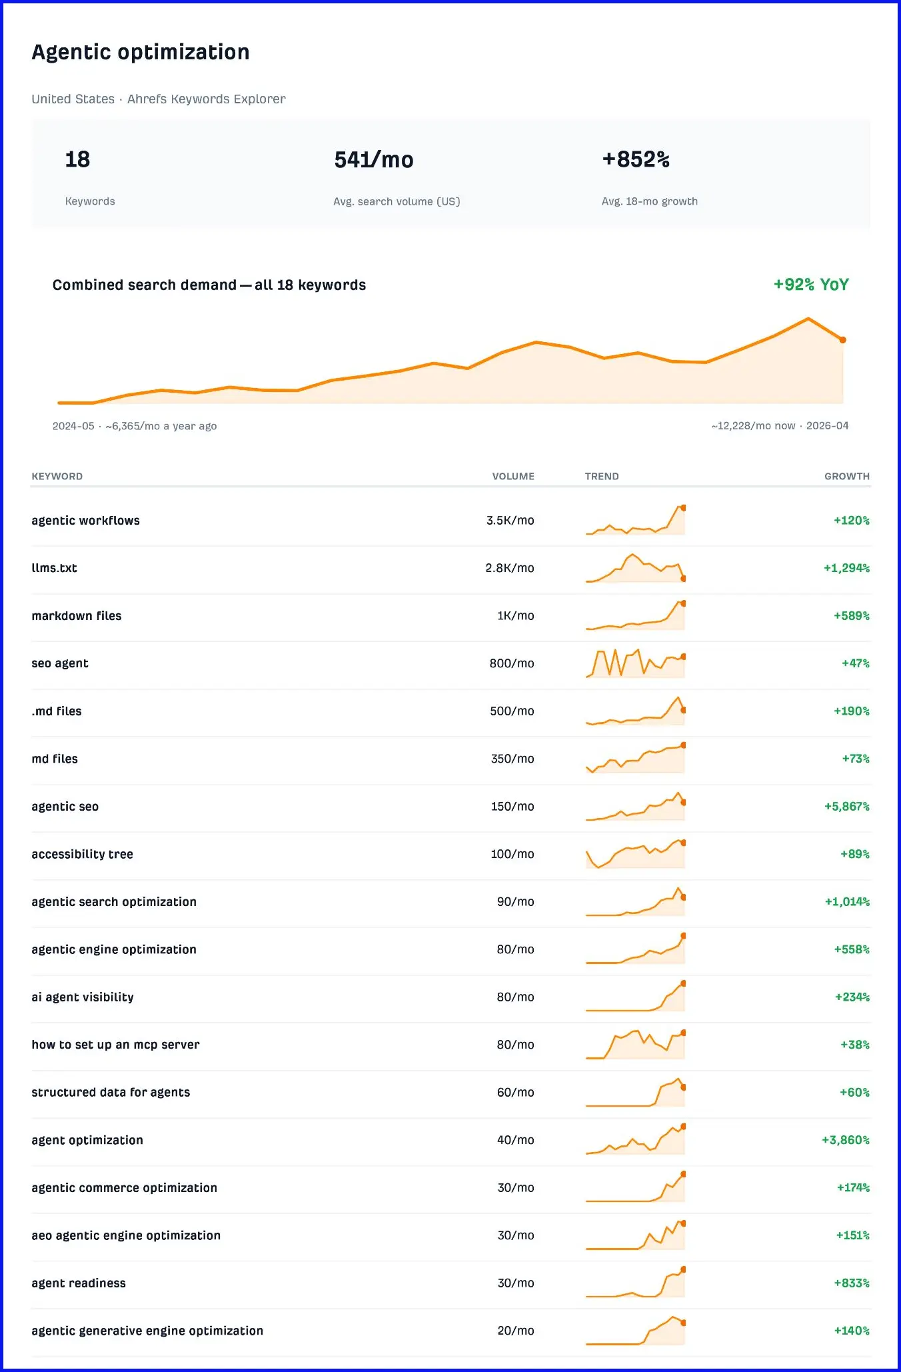Click the '3.5K/mo' volume value
901x1372 pixels.
pos(510,521)
